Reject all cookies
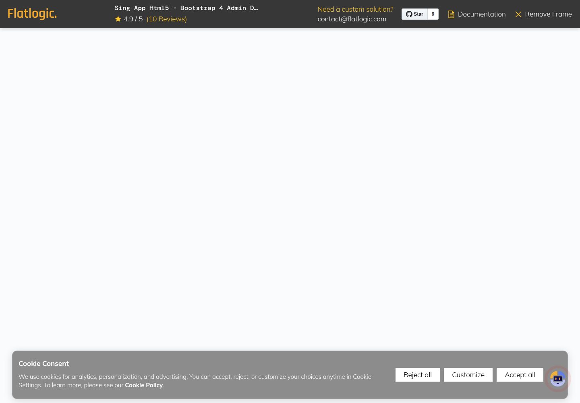 coord(418,375)
